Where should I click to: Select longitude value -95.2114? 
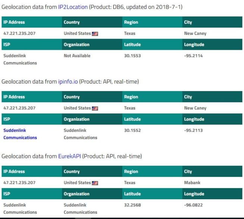coord(193,56)
